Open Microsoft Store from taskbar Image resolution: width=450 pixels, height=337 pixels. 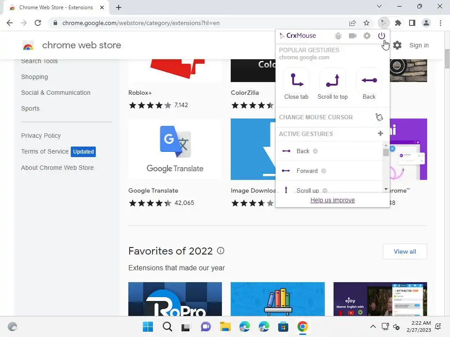283,326
